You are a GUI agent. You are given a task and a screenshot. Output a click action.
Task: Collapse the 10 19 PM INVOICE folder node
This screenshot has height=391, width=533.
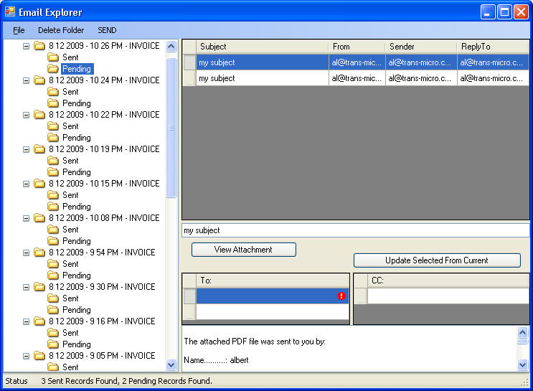26,149
